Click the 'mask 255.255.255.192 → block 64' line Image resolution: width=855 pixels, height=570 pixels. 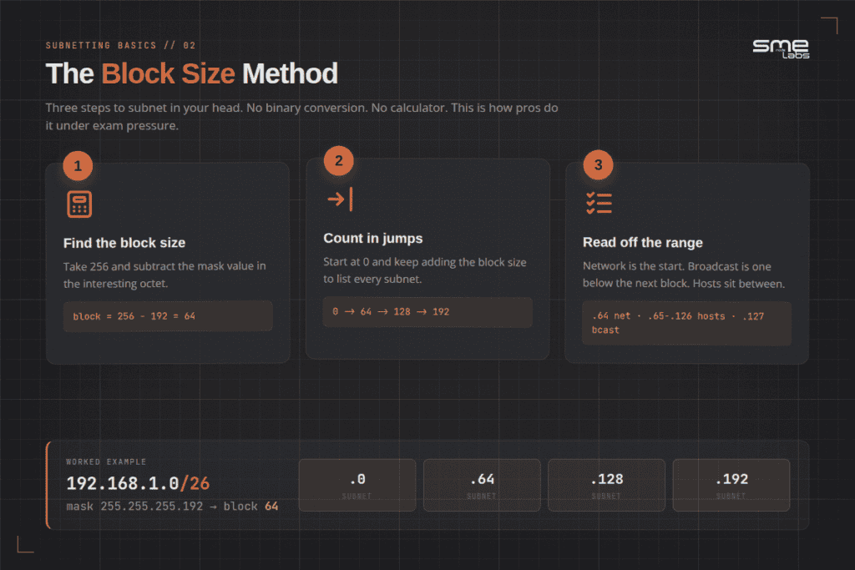click(x=172, y=507)
